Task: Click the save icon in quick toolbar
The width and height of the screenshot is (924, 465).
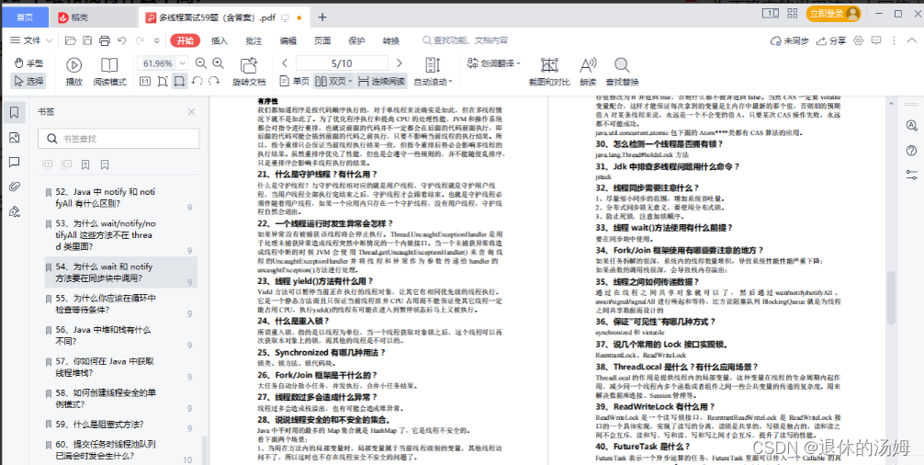Action: pos(87,40)
